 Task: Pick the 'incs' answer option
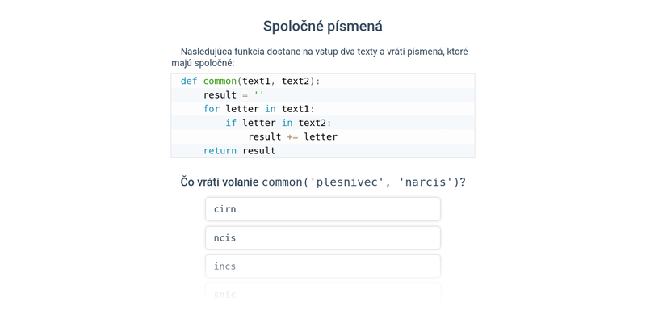[x=322, y=266]
